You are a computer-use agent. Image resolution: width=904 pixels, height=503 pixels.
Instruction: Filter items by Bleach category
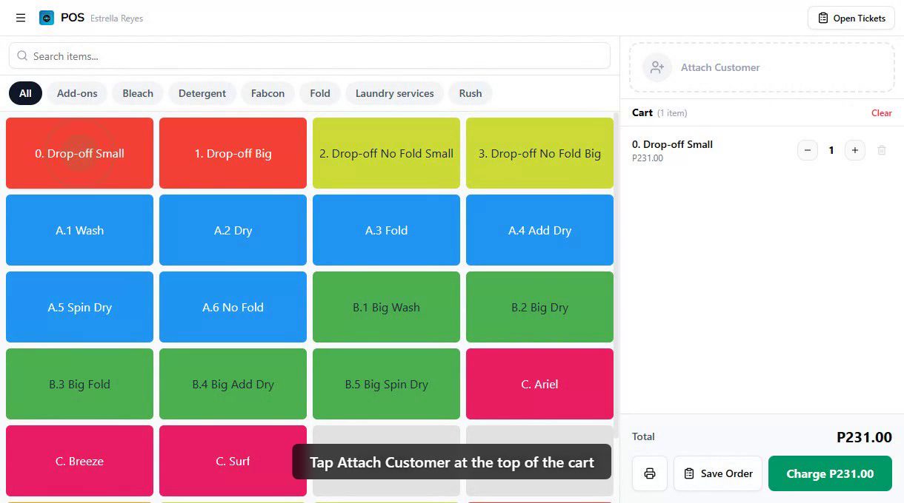[138, 93]
